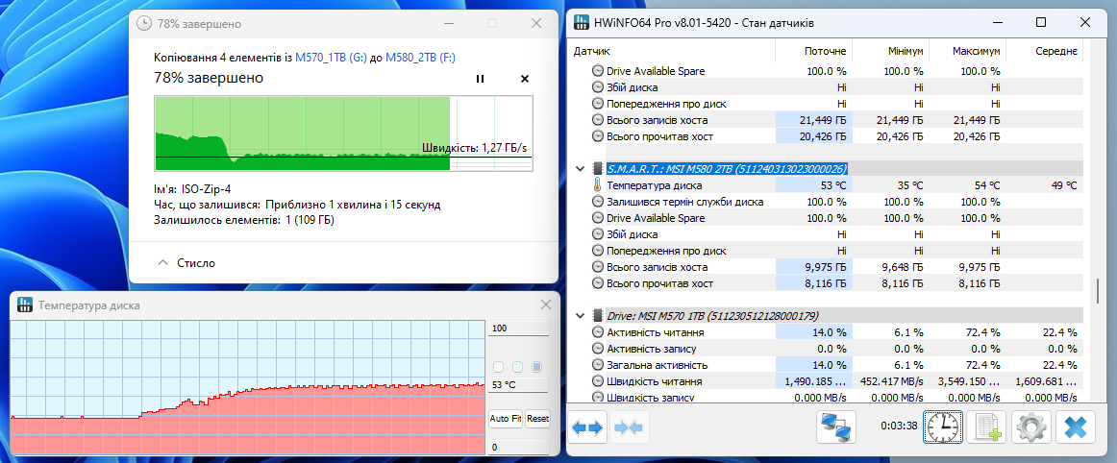Click the graph maximum value field showing 100
Image resolution: width=1117 pixels, height=463 pixels.
[519, 329]
